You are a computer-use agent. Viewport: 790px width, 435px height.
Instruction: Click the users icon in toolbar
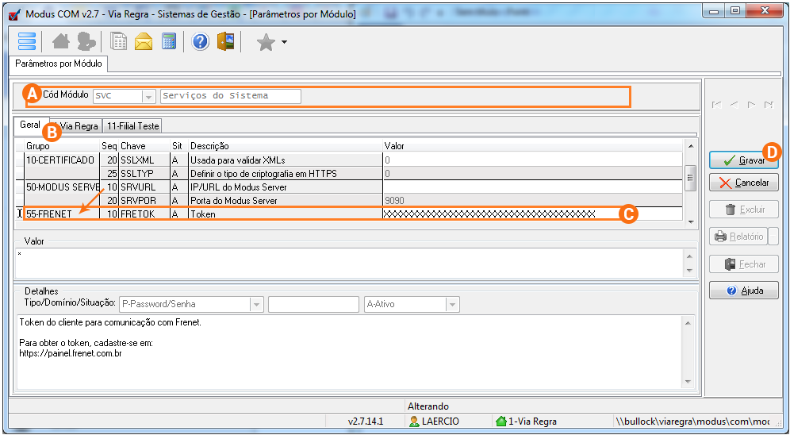[86, 41]
